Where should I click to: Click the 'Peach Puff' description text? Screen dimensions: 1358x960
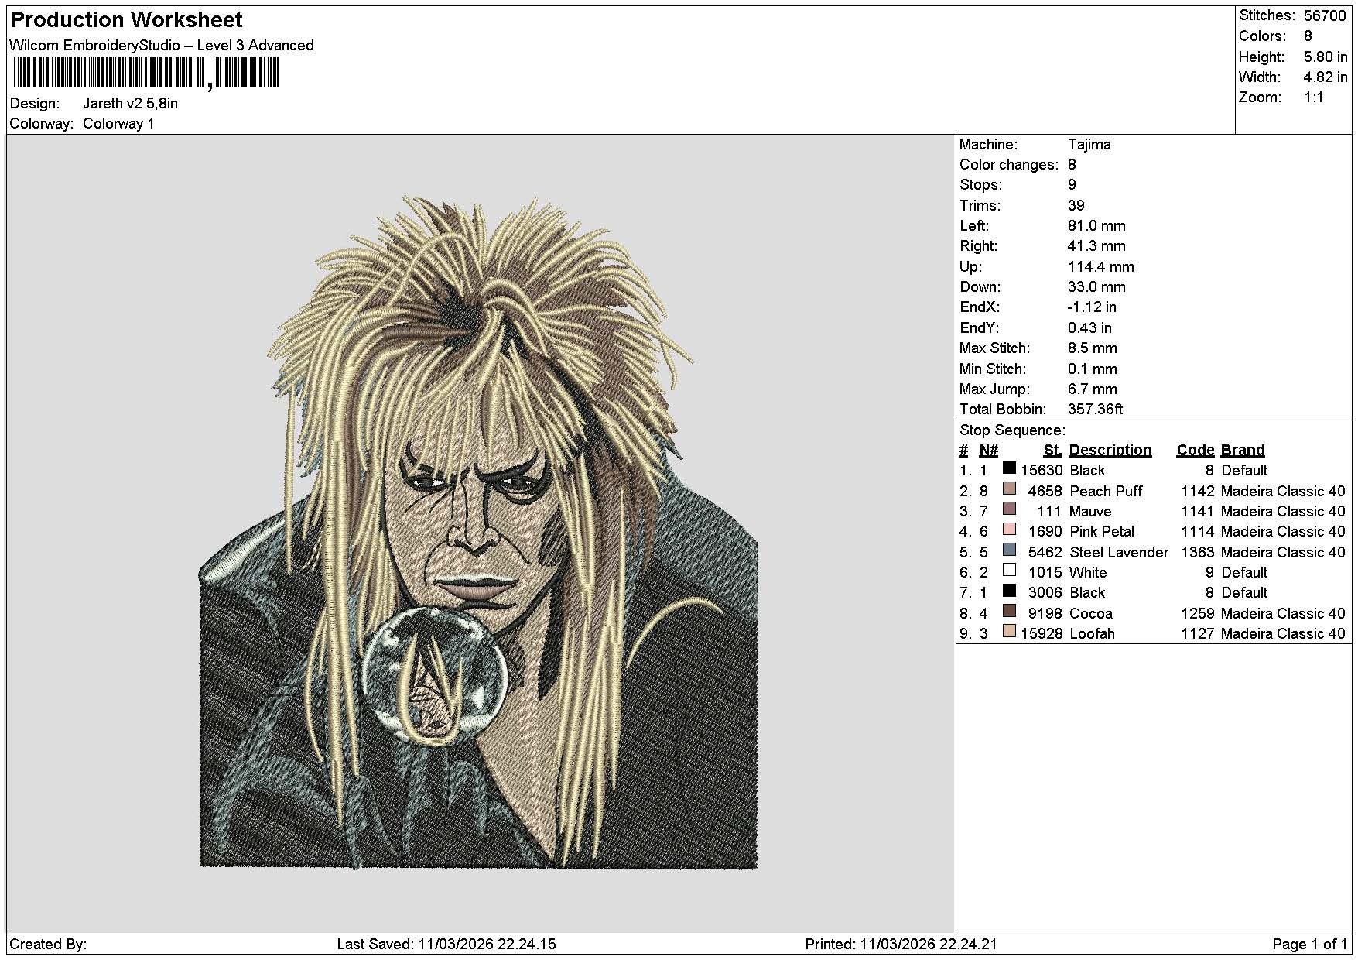click(x=1106, y=492)
